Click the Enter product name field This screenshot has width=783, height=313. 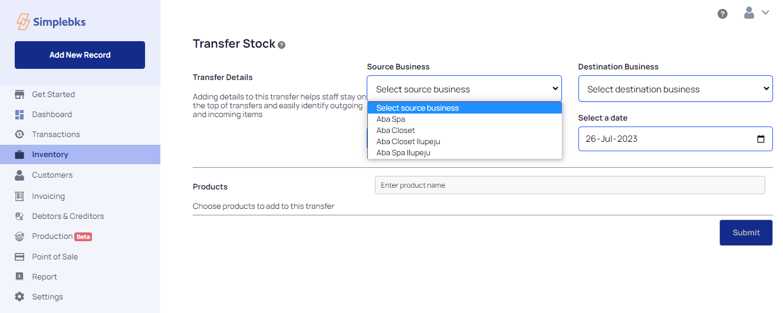point(570,185)
